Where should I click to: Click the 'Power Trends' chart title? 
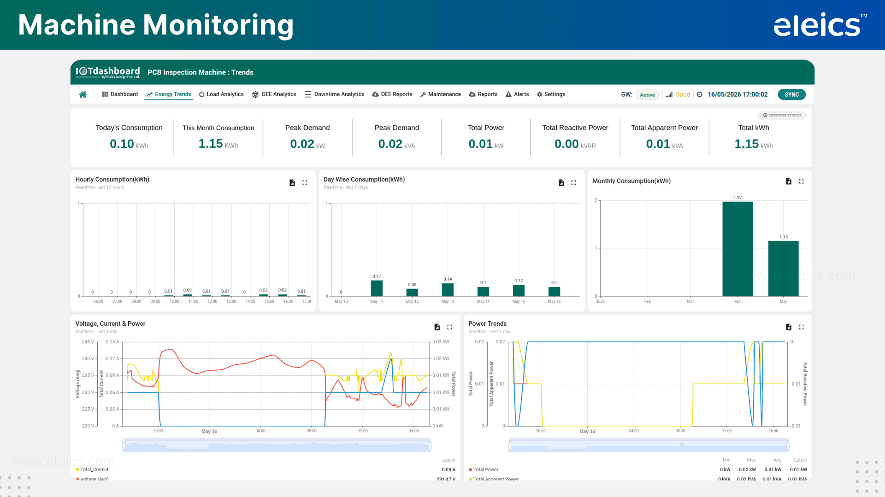tap(488, 324)
